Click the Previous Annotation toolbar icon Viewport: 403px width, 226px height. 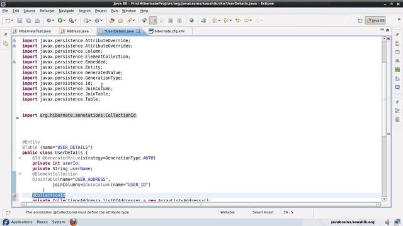tap(225, 21)
